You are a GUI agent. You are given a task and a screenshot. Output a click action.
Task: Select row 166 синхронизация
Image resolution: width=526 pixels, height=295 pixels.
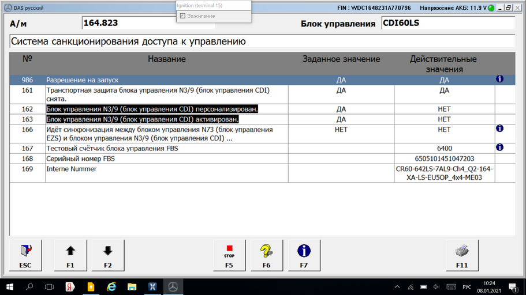[262, 134]
